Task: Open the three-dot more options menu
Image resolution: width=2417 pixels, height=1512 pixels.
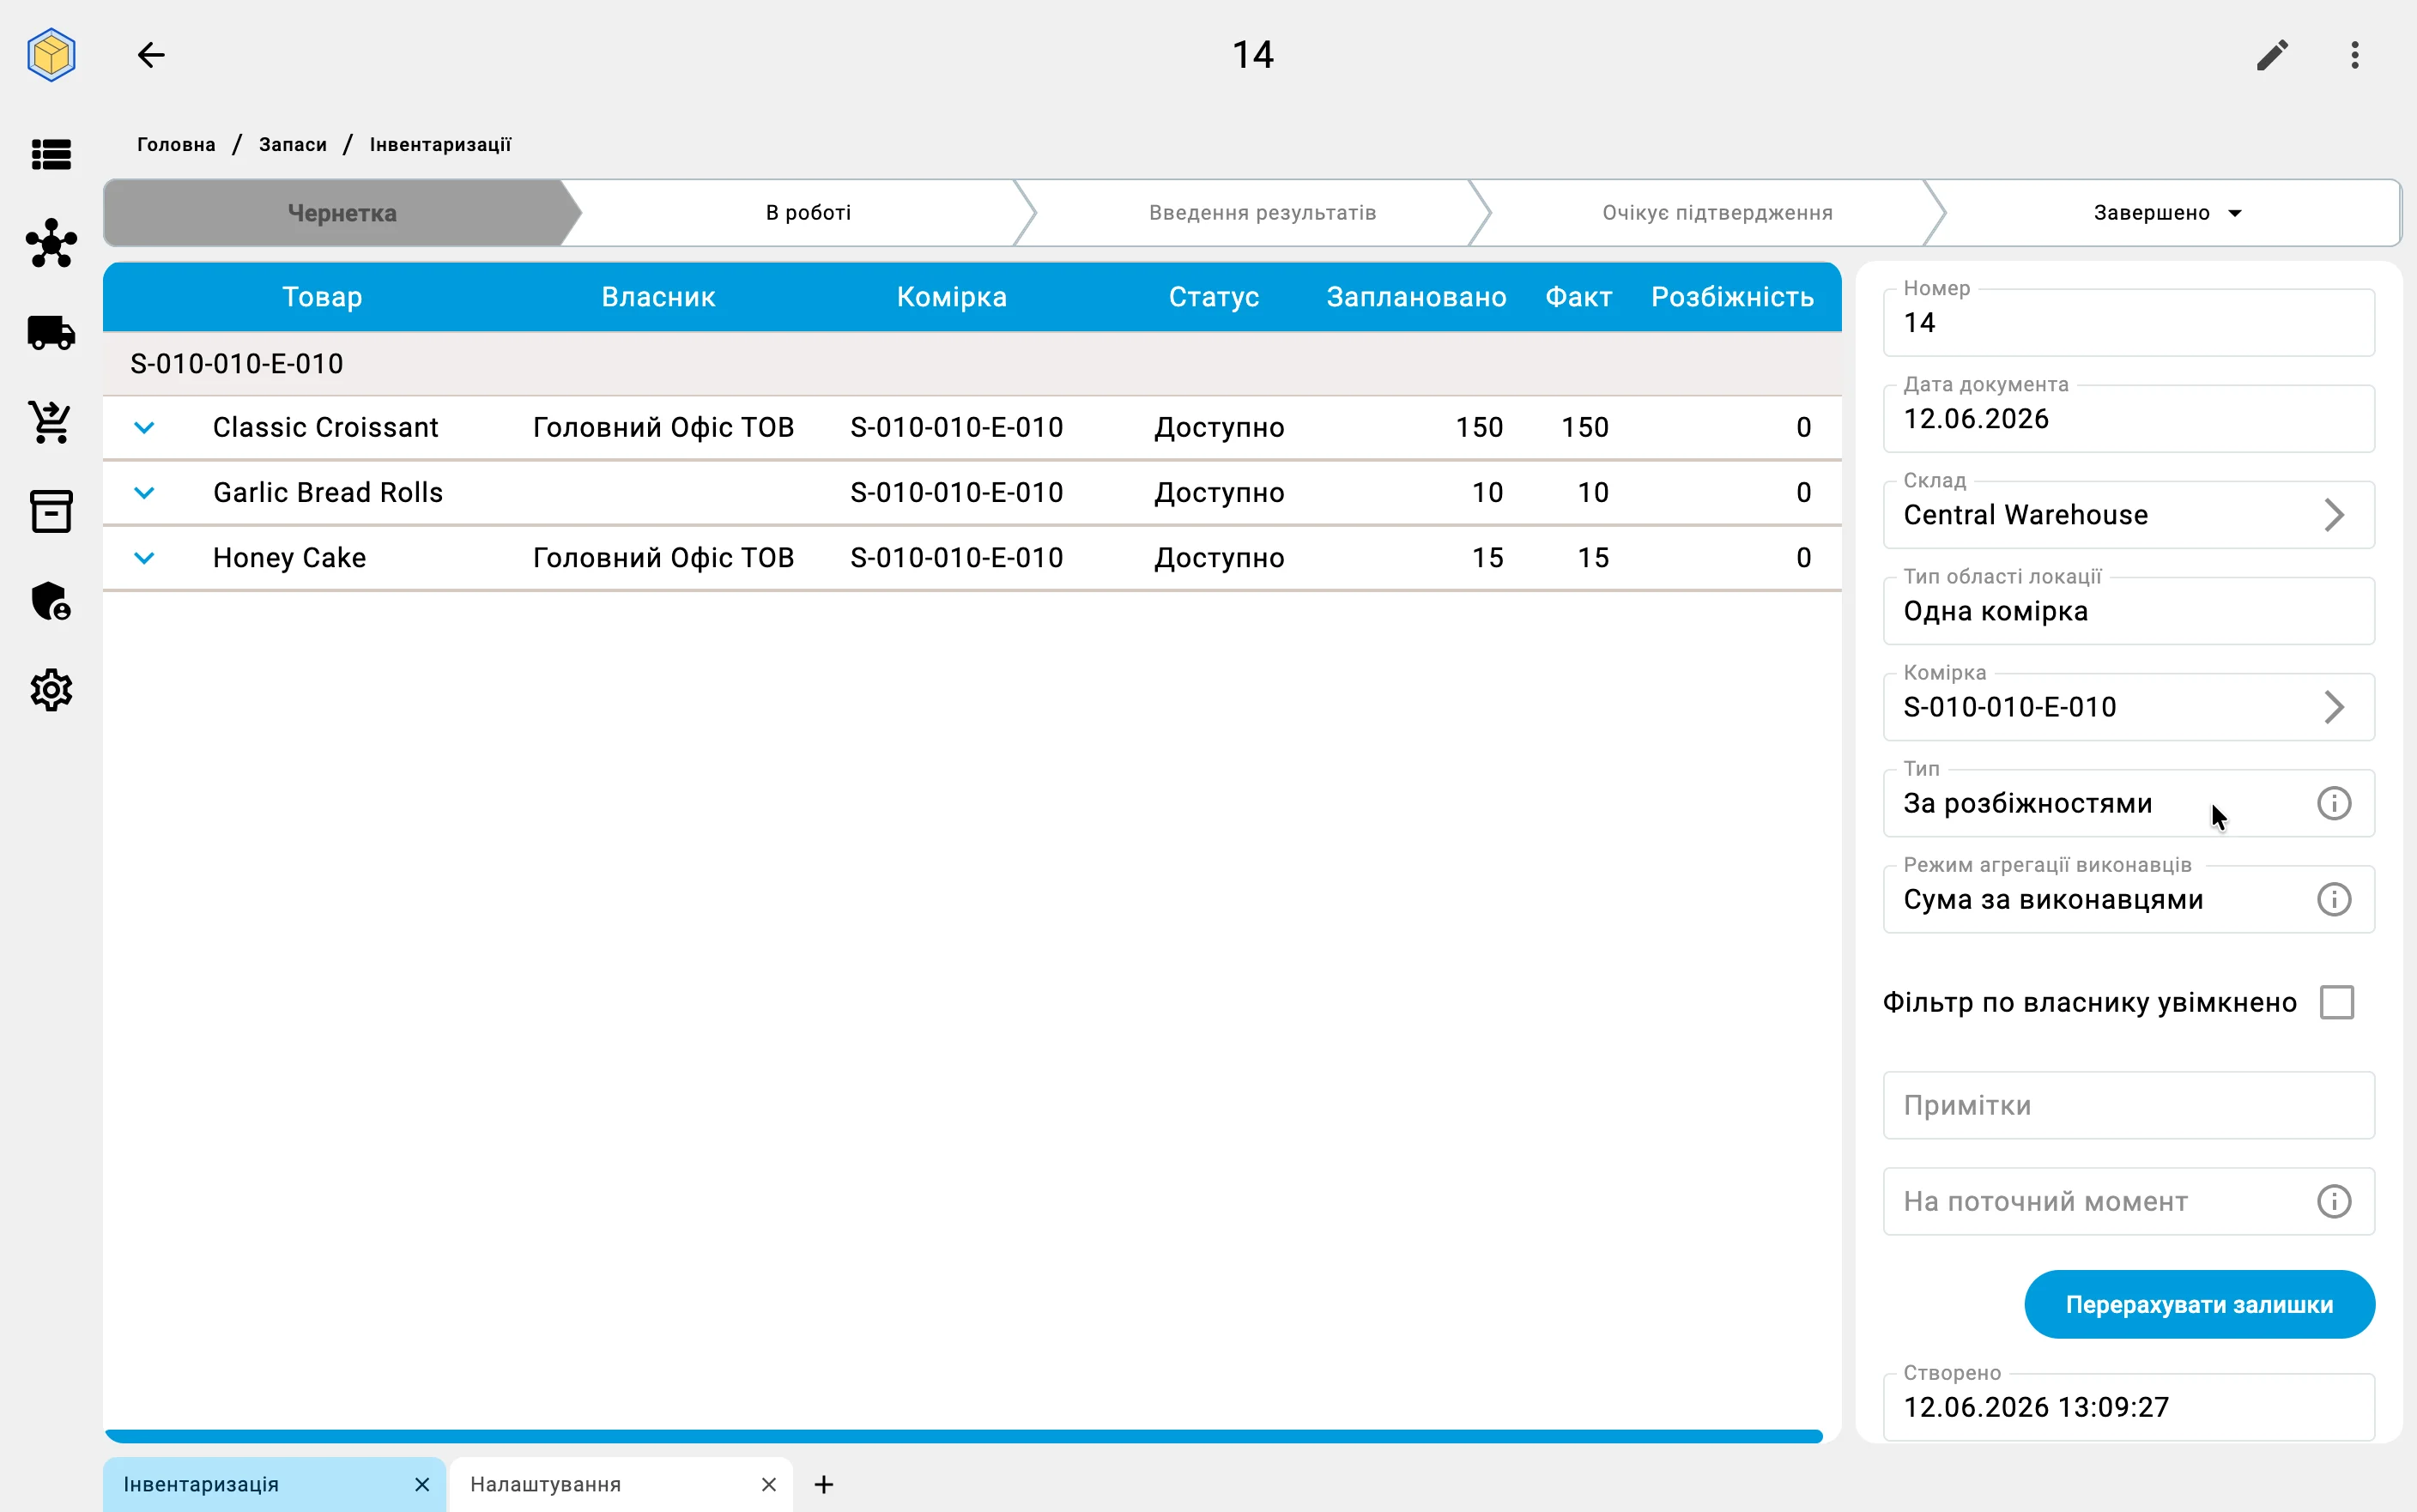Action: point(2355,54)
